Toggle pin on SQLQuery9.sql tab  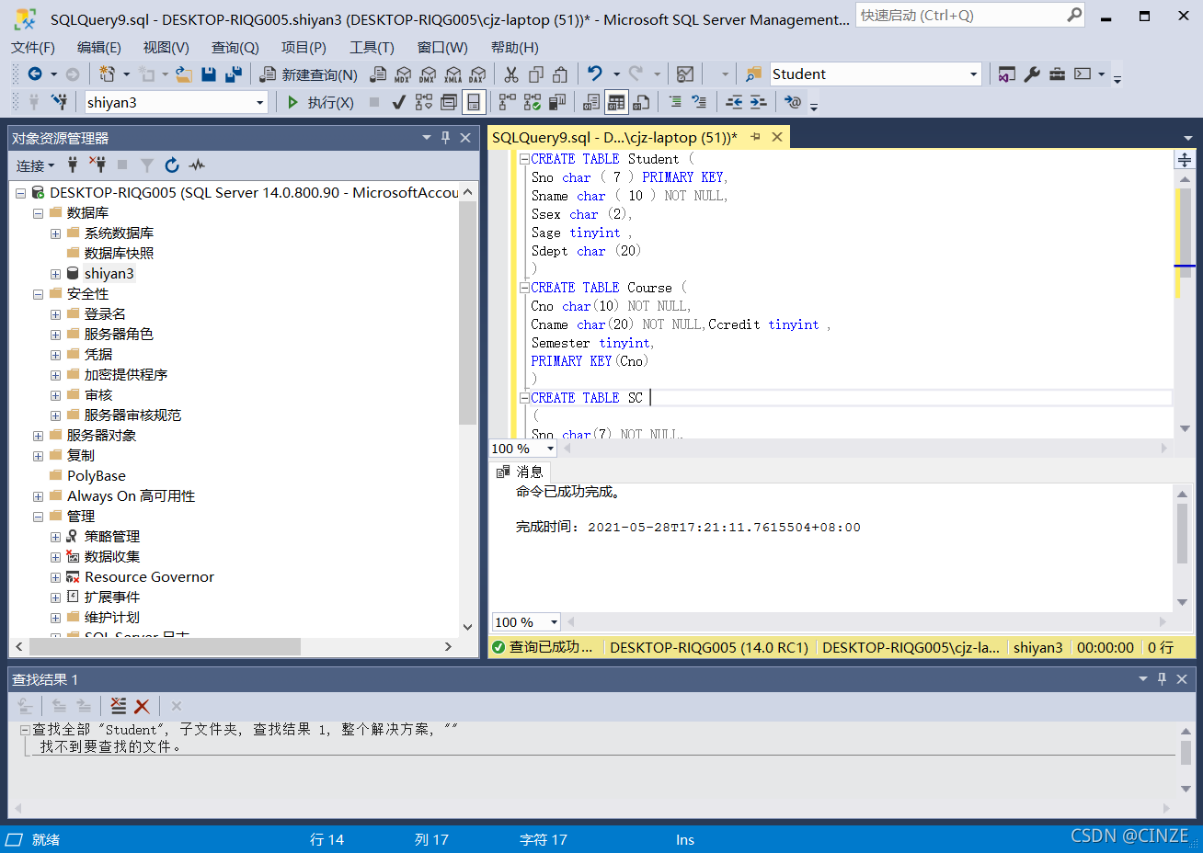click(x=756, y=137)
